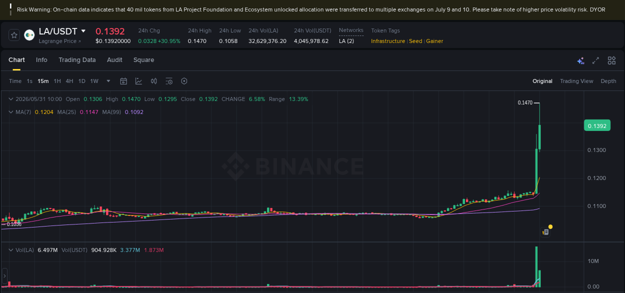Open the Info tab
This screenshot has height=293, width=625.
[41, 60]
